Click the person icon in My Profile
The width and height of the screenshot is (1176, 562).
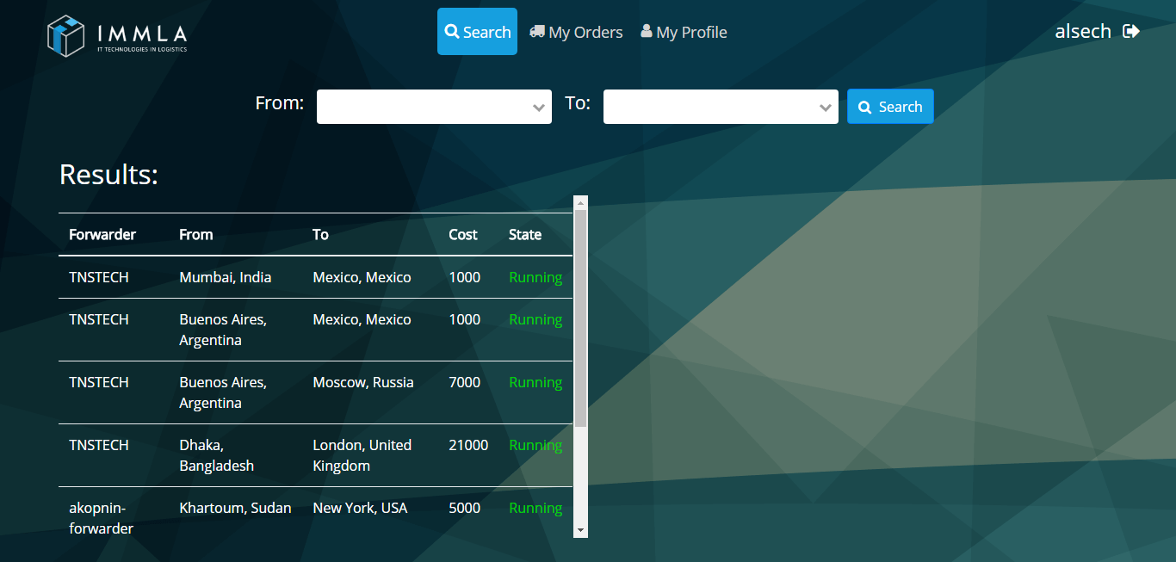[647, 32]
